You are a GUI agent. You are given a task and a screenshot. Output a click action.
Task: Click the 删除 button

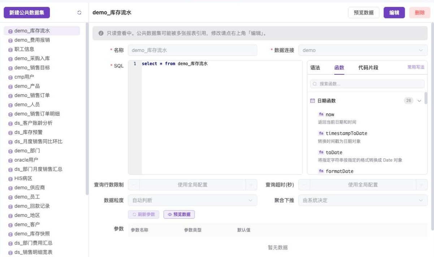tap(420, 13)
